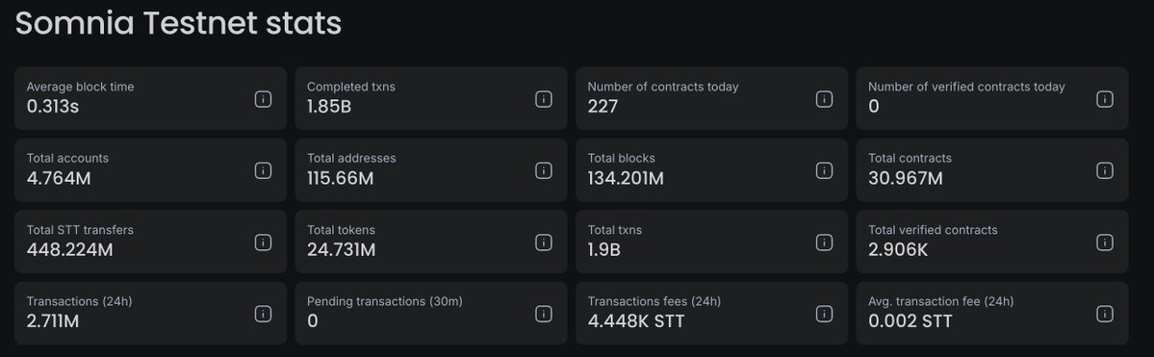Click info icon for Average block time
1154x357 pixels.
(x=263, y=99)
